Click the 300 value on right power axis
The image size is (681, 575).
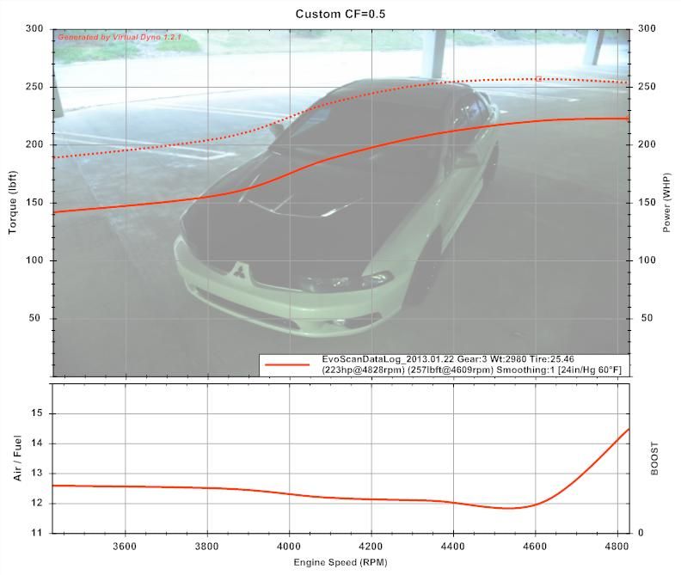click(647, 28)
